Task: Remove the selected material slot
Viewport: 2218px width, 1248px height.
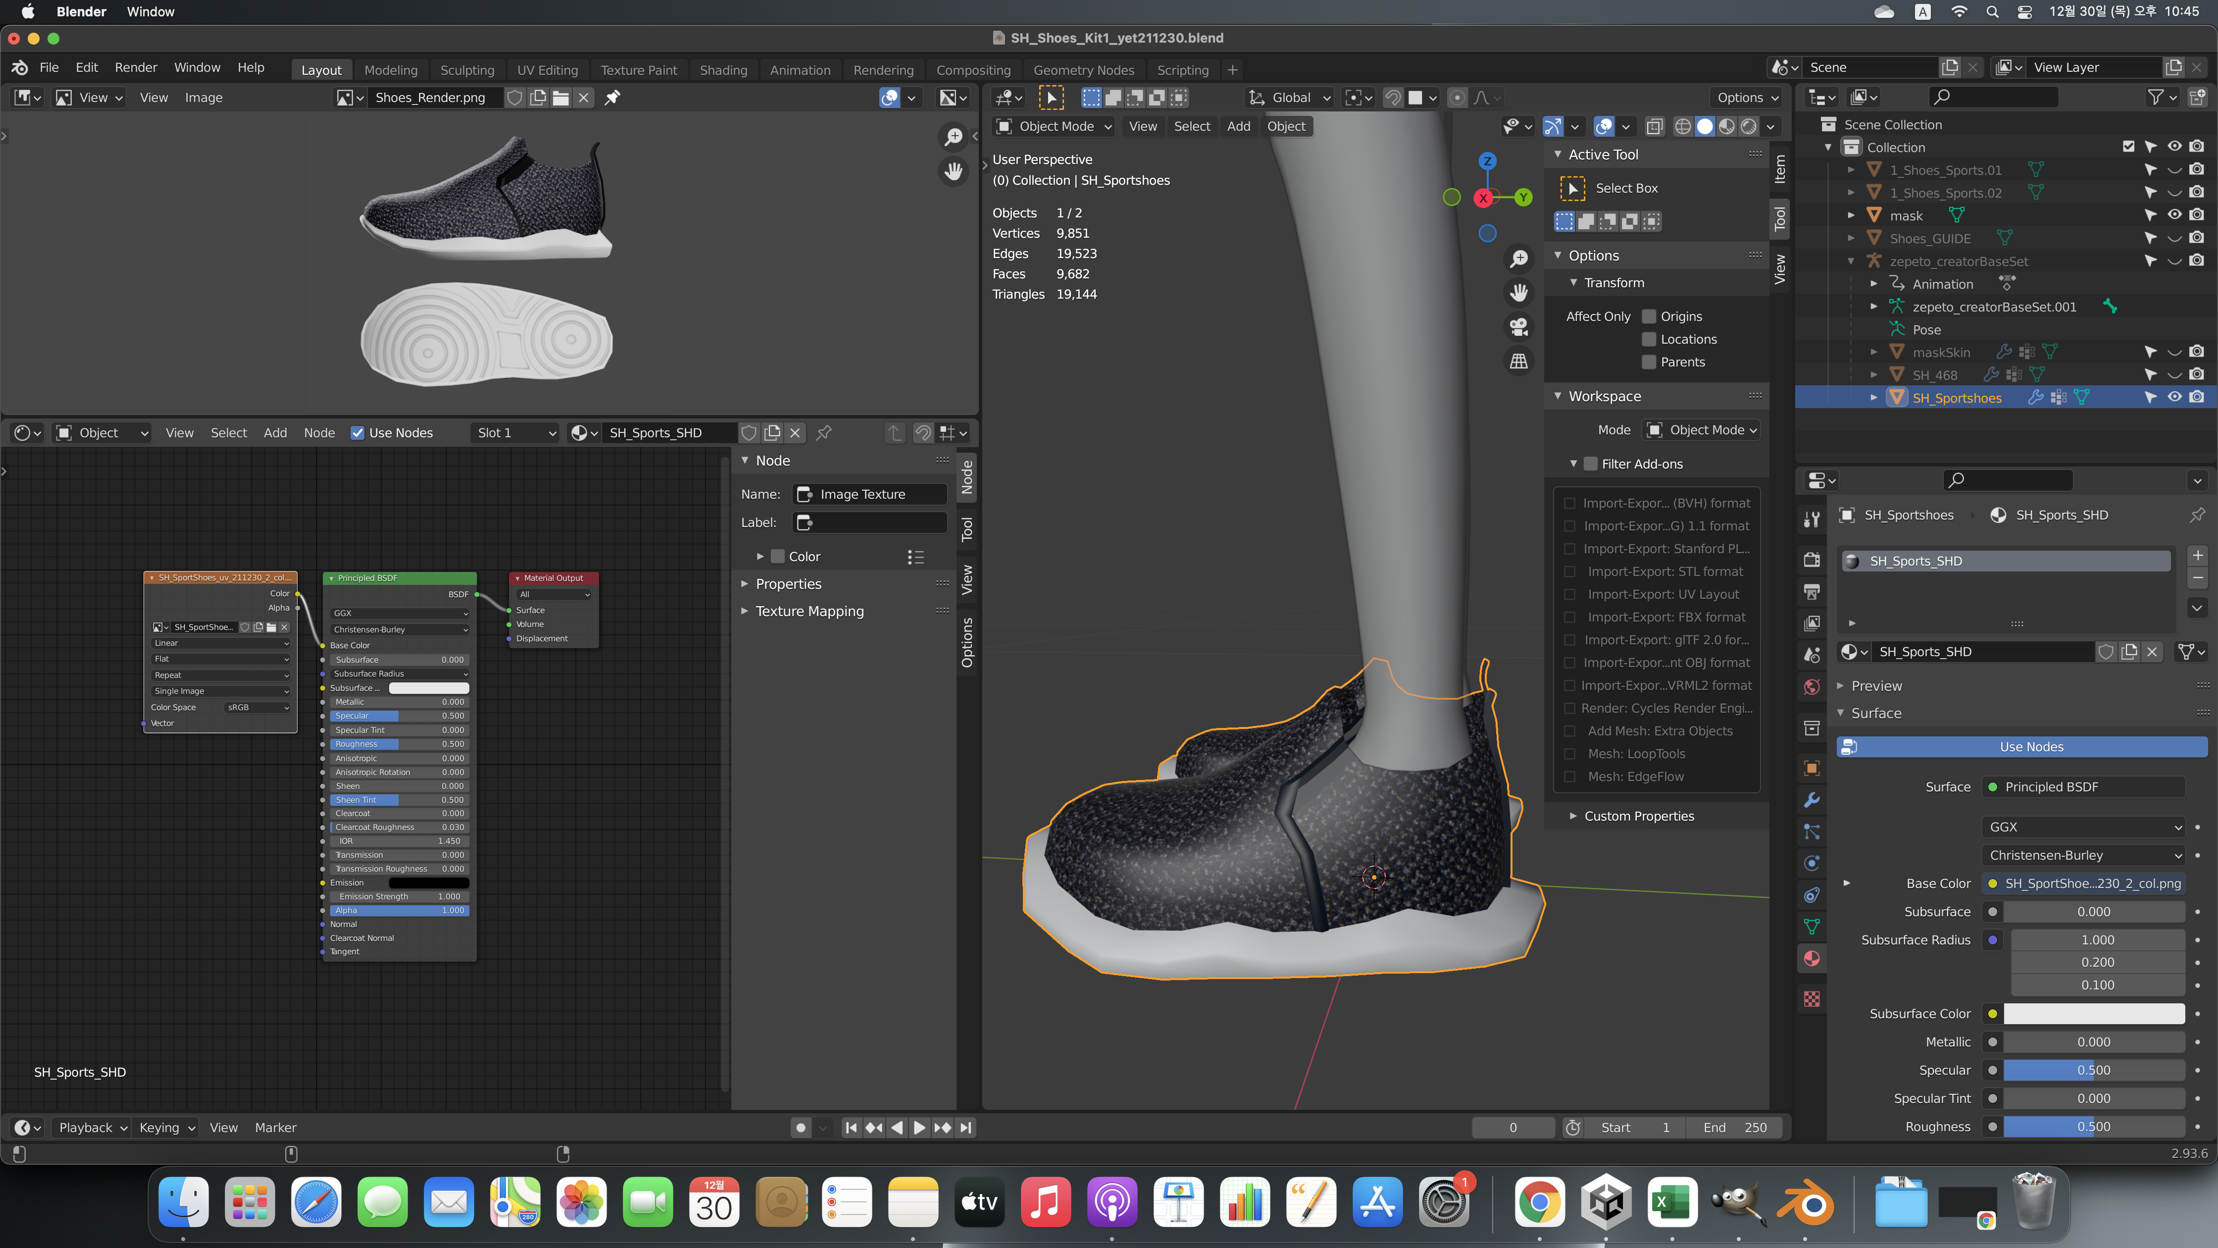Action: click(2197, 578)
